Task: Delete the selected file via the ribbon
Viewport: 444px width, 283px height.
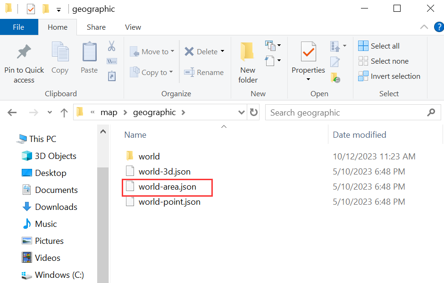Action: [x=201, y=51]
